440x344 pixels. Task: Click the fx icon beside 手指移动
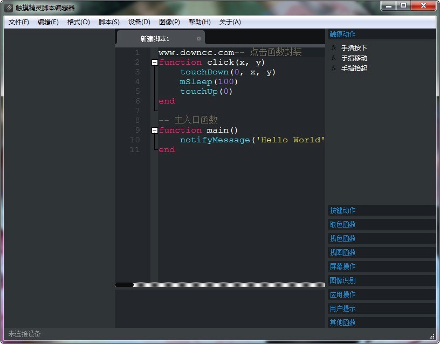334,58
